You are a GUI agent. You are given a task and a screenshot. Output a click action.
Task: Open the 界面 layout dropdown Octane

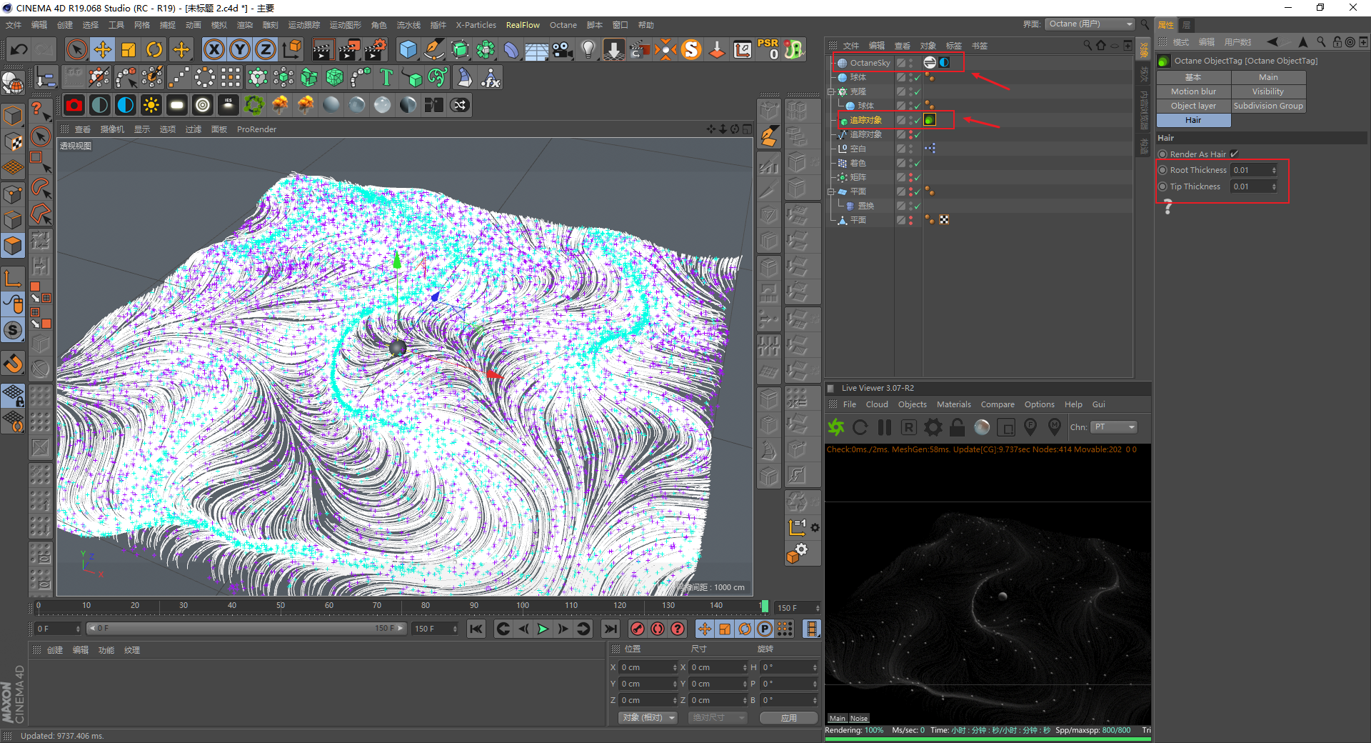pyautogui.click(x=1090, y=24)
